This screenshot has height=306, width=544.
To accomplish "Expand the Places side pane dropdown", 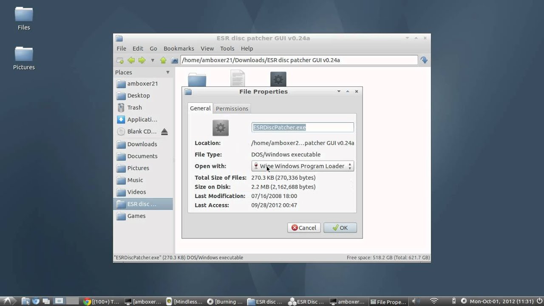I will 167,72.
